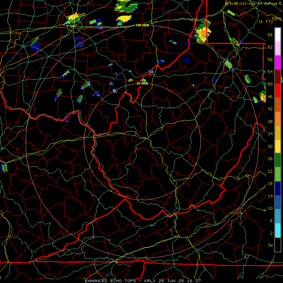Click the legend value '34'
The height and width of the screenshot is (283, 283).
pos(270,134)
